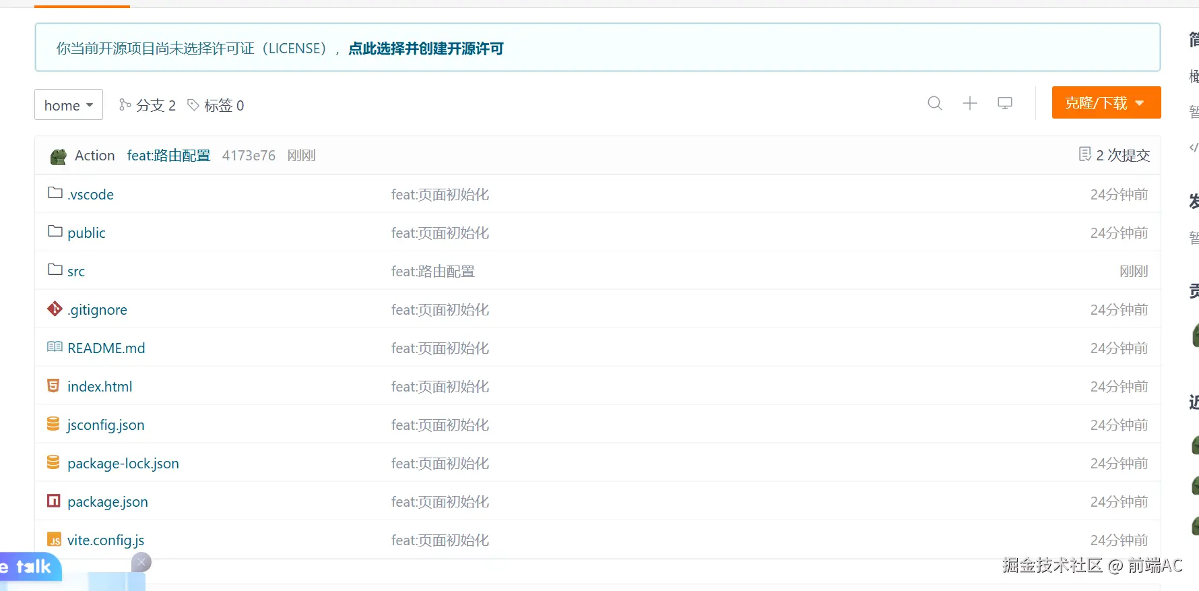Click the search magnifier icon

point(935,103)
